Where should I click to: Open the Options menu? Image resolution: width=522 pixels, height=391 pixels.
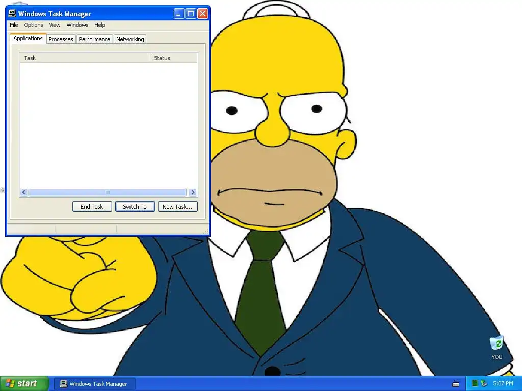(x=33, y=25)
